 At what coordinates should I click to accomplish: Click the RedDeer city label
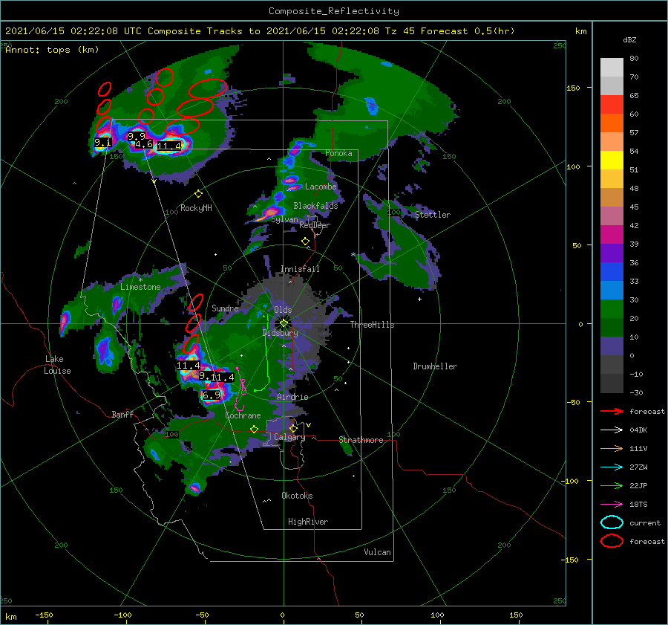[x=315, y=225]
